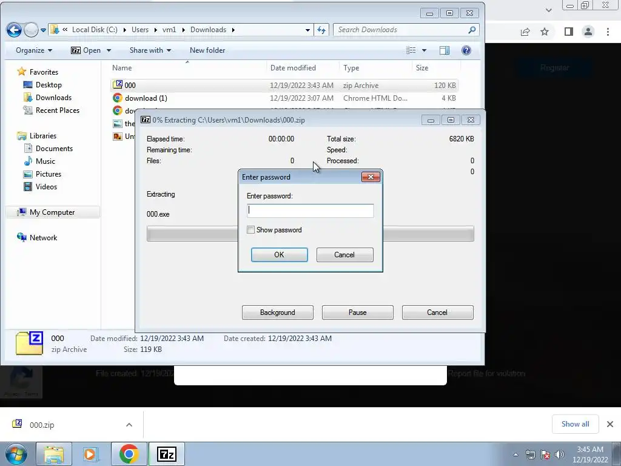Image resolution: width=621 pixels, height=466 pixels.
Task: Expand the view options dropdown arrow
Action: click(x=424, y=50)
